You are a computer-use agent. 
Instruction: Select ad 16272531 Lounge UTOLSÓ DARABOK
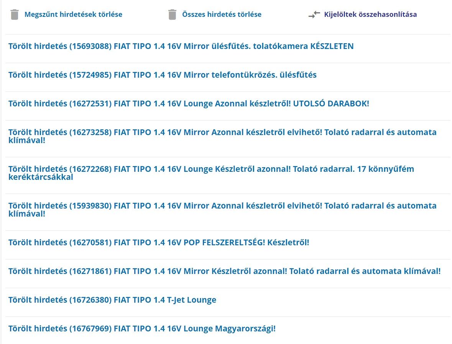tap(189, 104)
